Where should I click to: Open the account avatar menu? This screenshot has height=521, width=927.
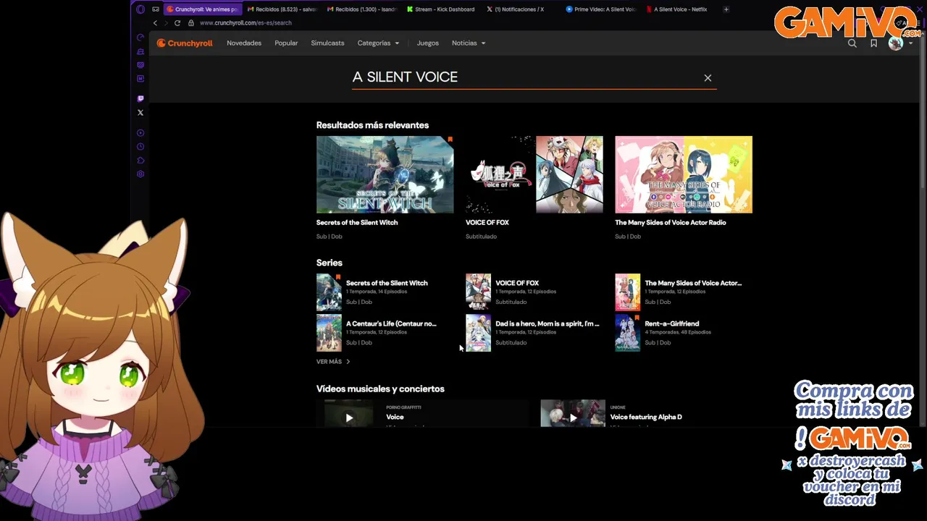pyautogui.click(x=900, y=43)
